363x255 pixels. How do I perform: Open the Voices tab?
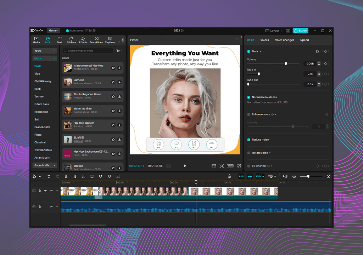pos(264,40)
